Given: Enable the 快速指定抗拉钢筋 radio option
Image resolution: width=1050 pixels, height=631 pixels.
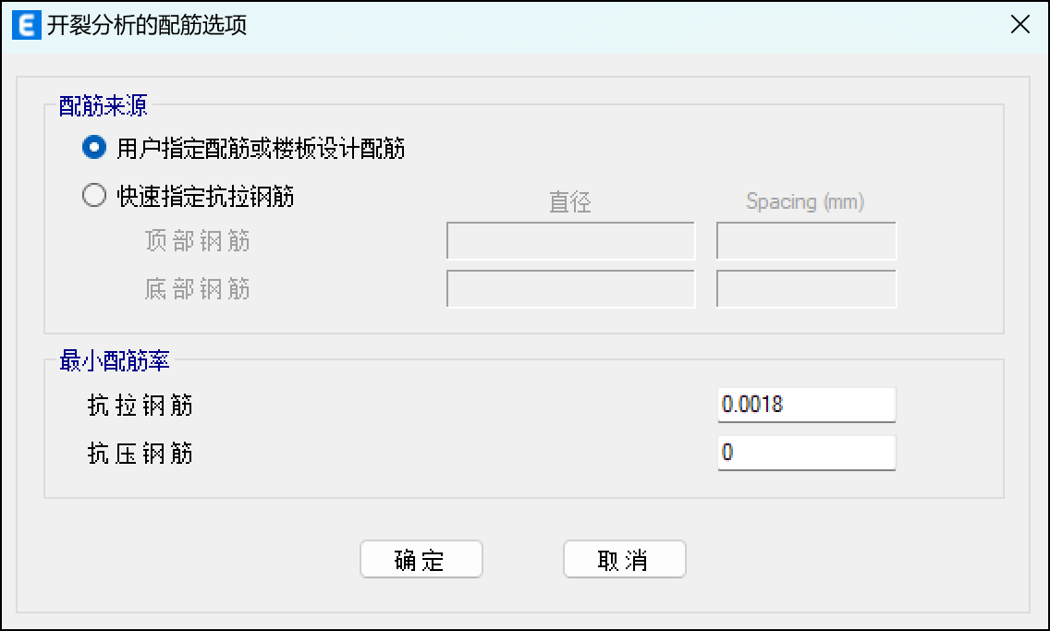Looking at the screenshot, I should coord(93,196).
